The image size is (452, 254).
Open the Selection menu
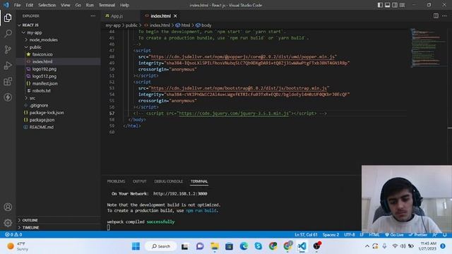click(47, 5)
